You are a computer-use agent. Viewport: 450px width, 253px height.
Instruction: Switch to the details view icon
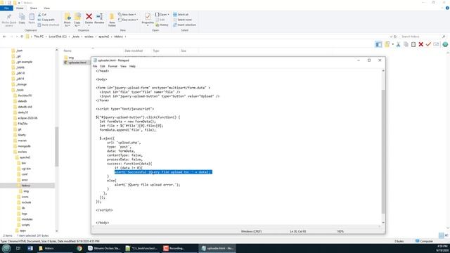pos(441,235)
